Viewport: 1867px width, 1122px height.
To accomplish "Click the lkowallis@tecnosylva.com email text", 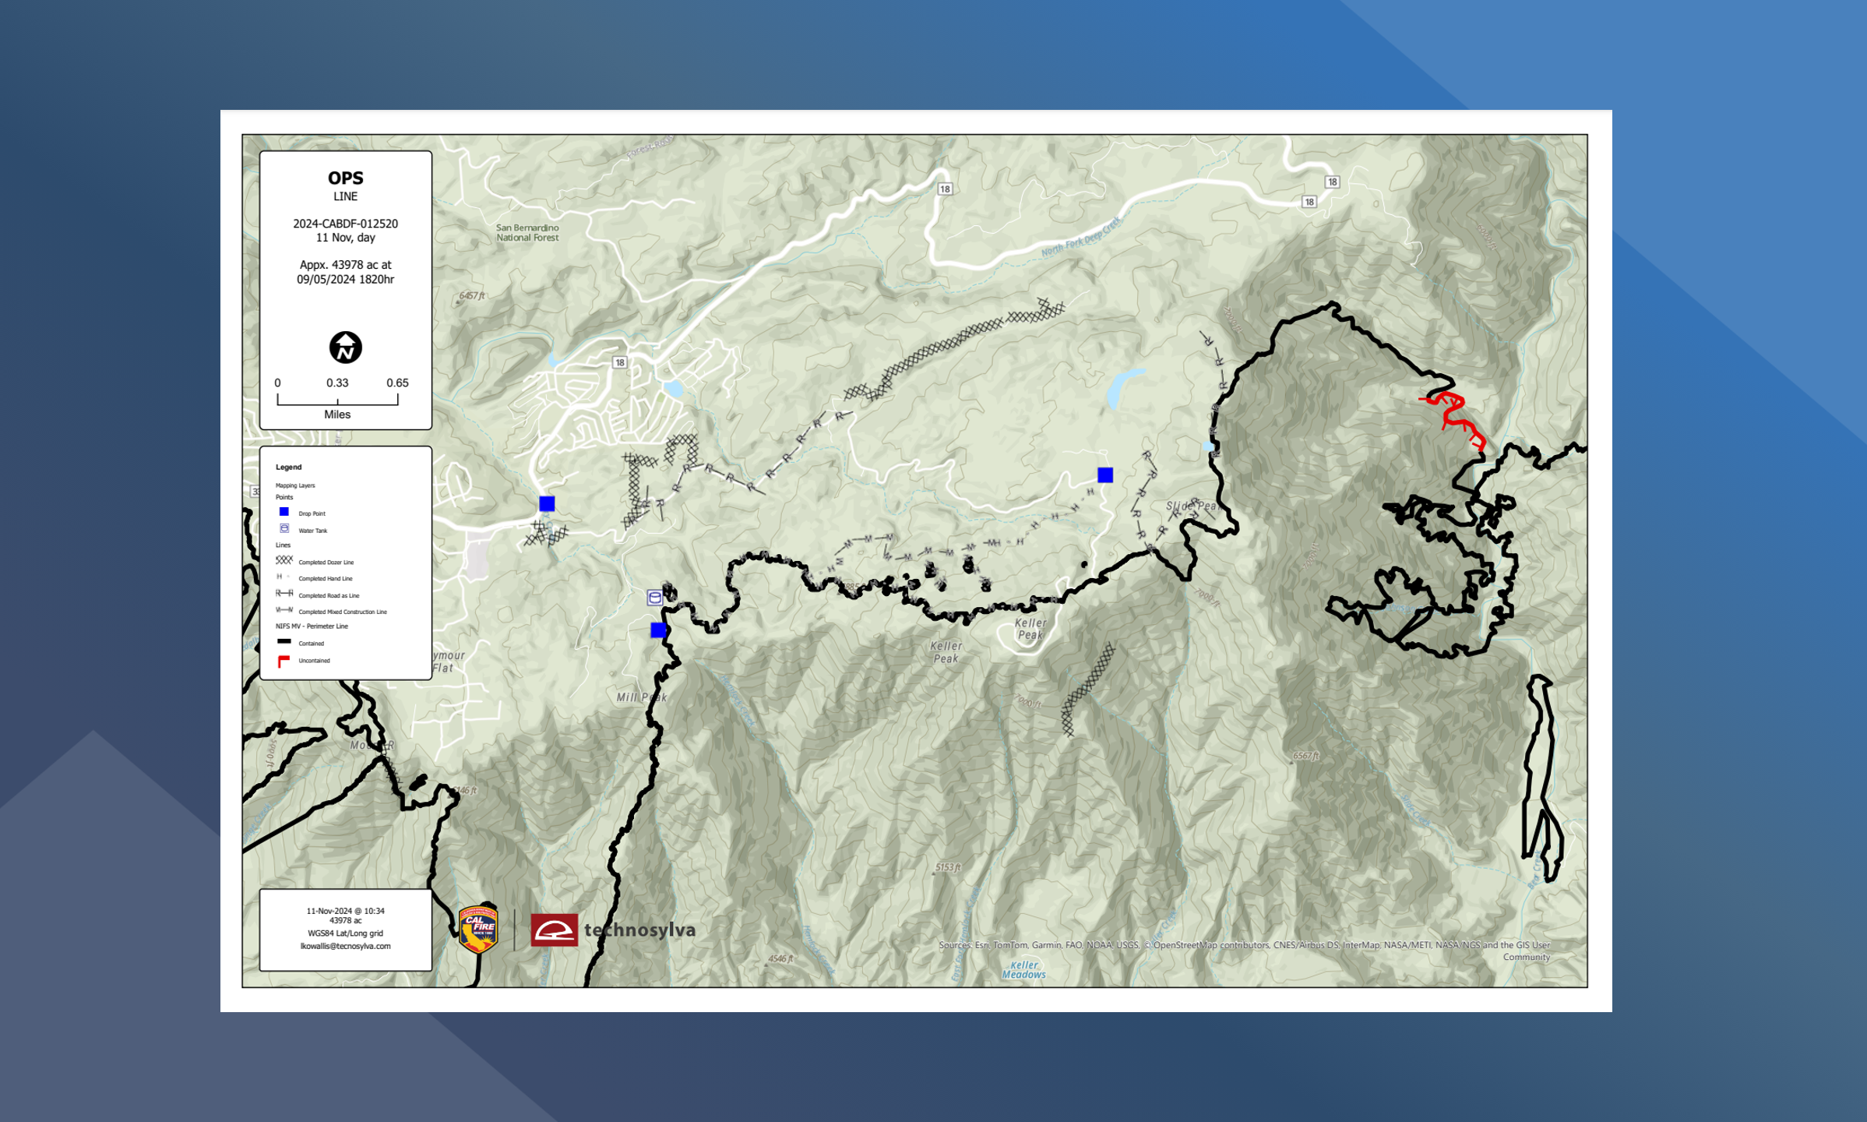I will tap(345, 946).
